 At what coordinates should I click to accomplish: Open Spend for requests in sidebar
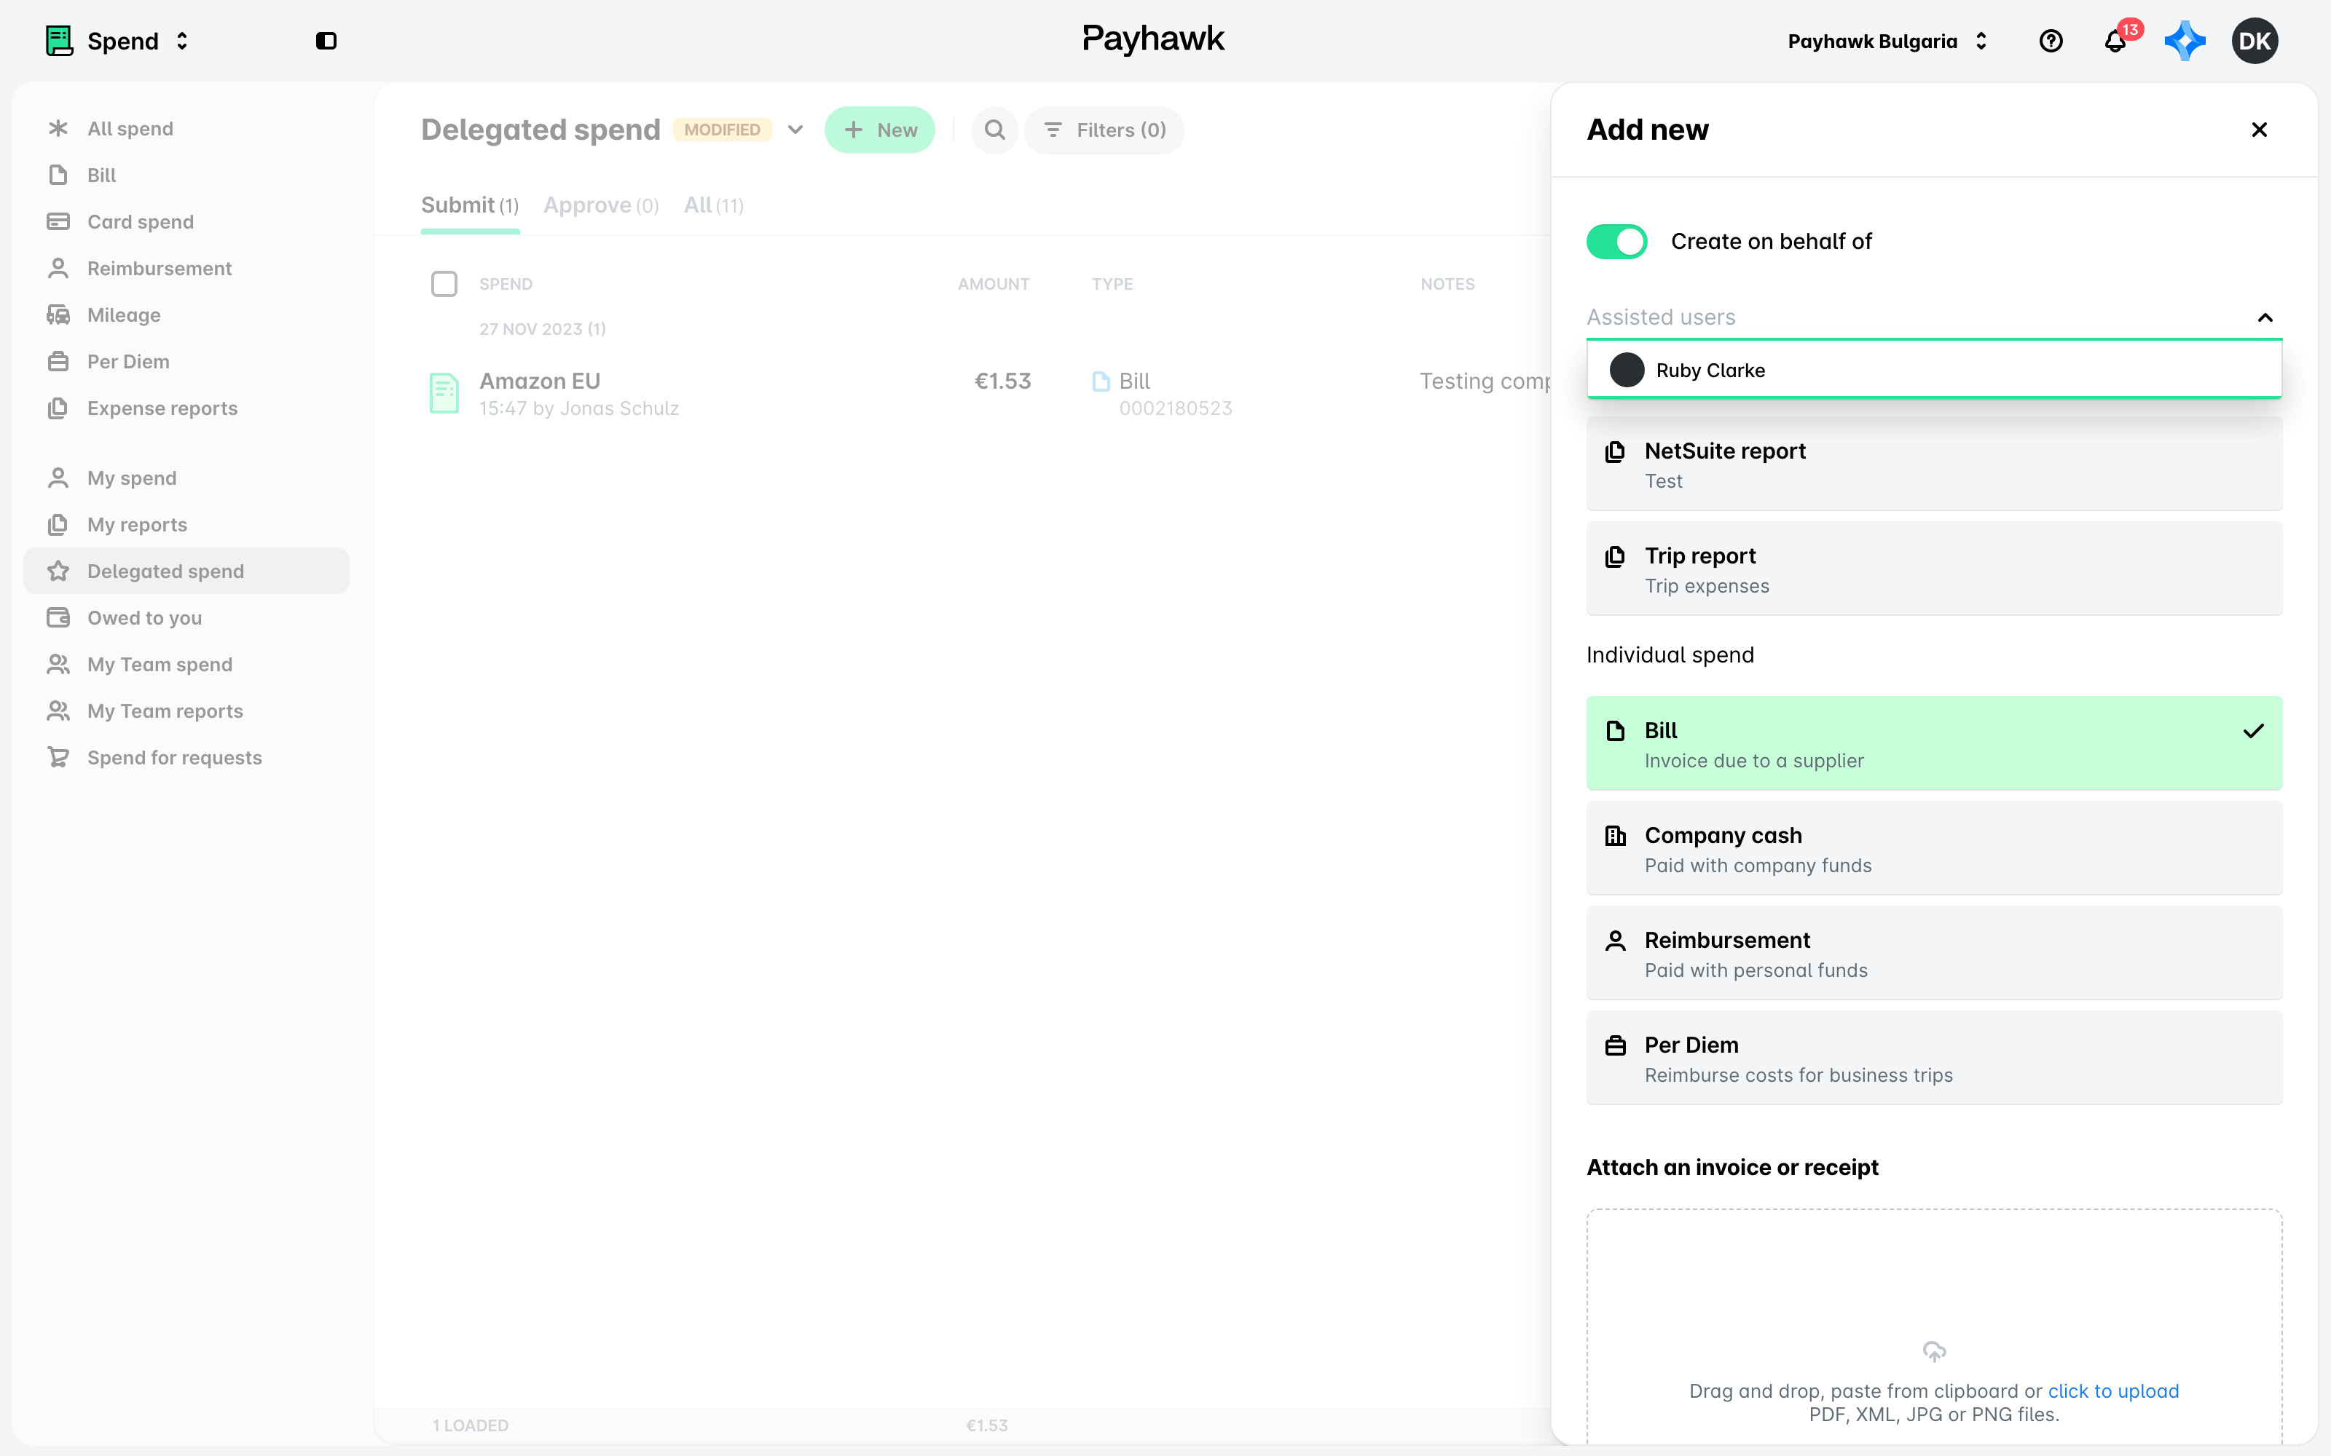(x=186, y=758)
